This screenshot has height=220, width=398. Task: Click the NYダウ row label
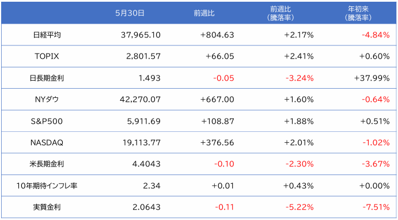pos(47,99)
